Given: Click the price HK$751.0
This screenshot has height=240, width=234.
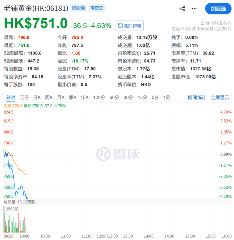Looking at the screenshot, I should click(36, 23).
